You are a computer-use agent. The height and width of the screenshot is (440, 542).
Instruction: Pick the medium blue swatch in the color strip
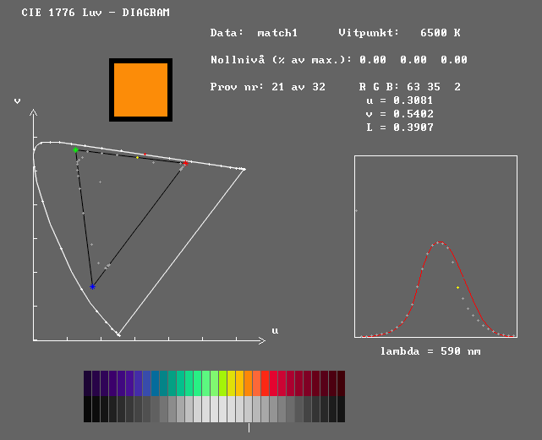pyautogui.click(x=146, y=383)
